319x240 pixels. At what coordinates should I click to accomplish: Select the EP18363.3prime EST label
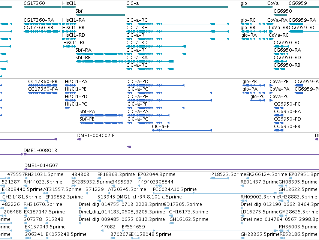[x=116, y=174]
